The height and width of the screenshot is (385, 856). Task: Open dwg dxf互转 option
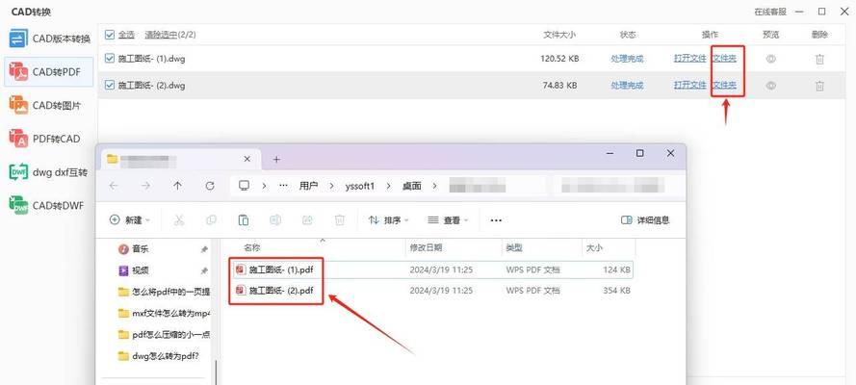pos(49,172)
